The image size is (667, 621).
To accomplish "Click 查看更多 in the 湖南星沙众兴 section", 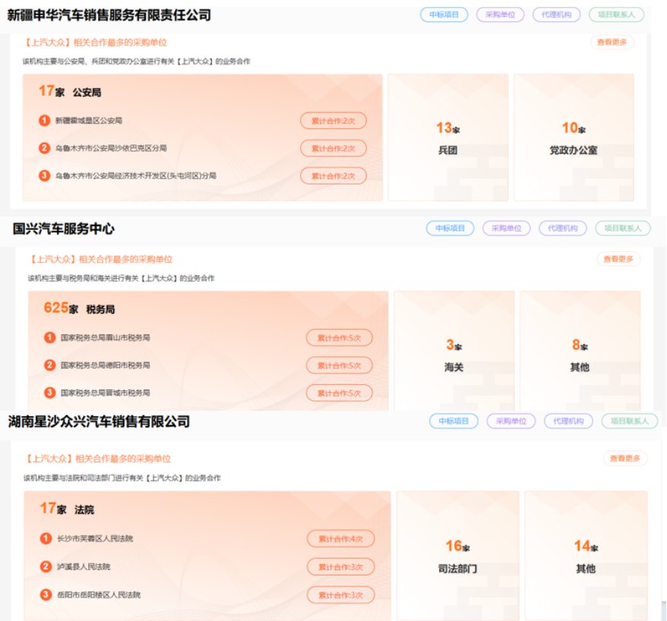I will pos(625,459).
